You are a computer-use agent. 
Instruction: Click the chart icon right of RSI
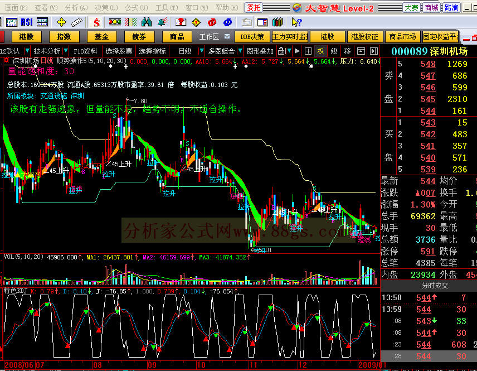pyautogui.click(x=42, y=22)
